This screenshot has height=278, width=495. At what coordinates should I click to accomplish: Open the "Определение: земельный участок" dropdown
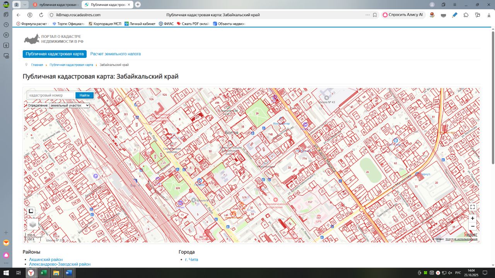pyautogui.click(x=69, y=105)
